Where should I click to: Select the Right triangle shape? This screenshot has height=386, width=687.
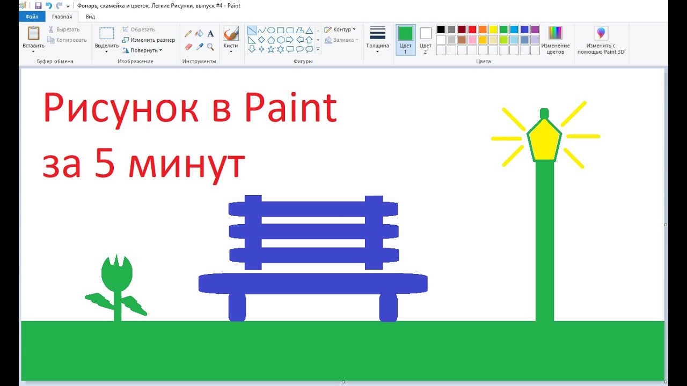(x=252, y=40)
